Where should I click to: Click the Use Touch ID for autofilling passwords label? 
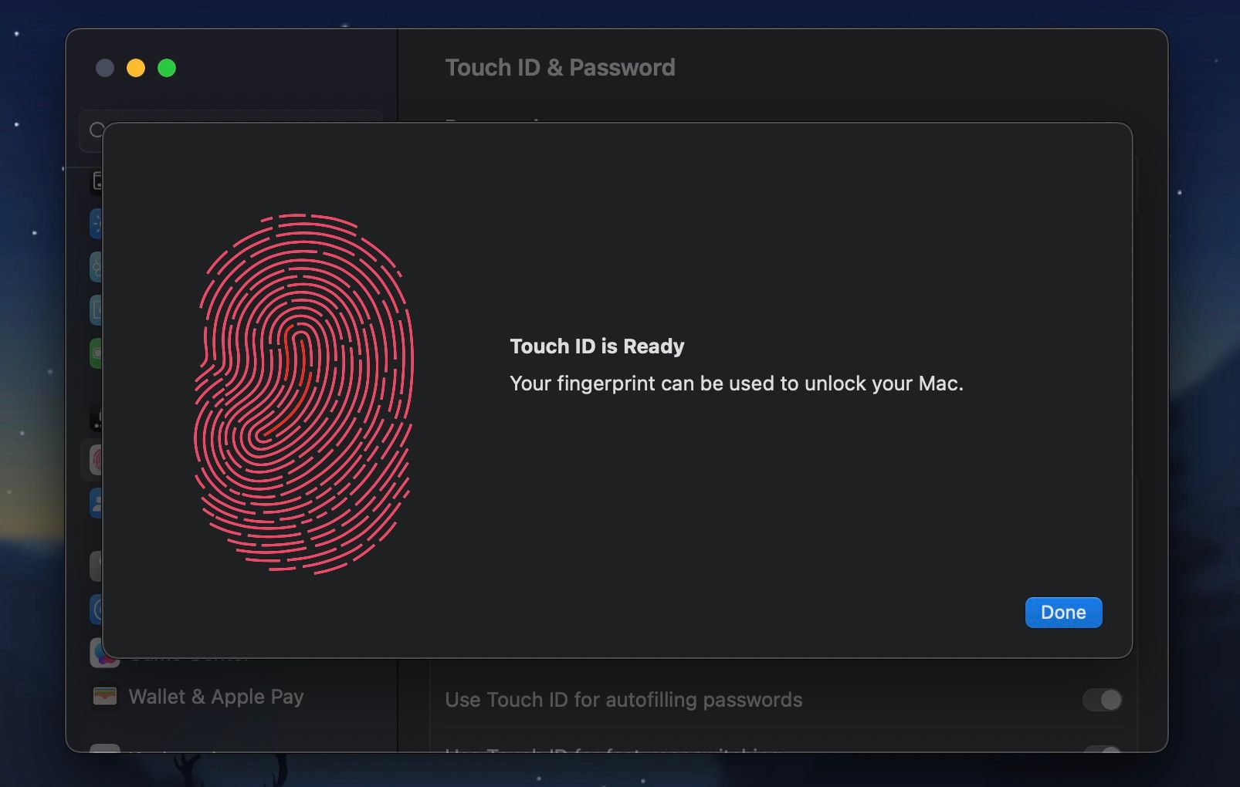[623, 700]
